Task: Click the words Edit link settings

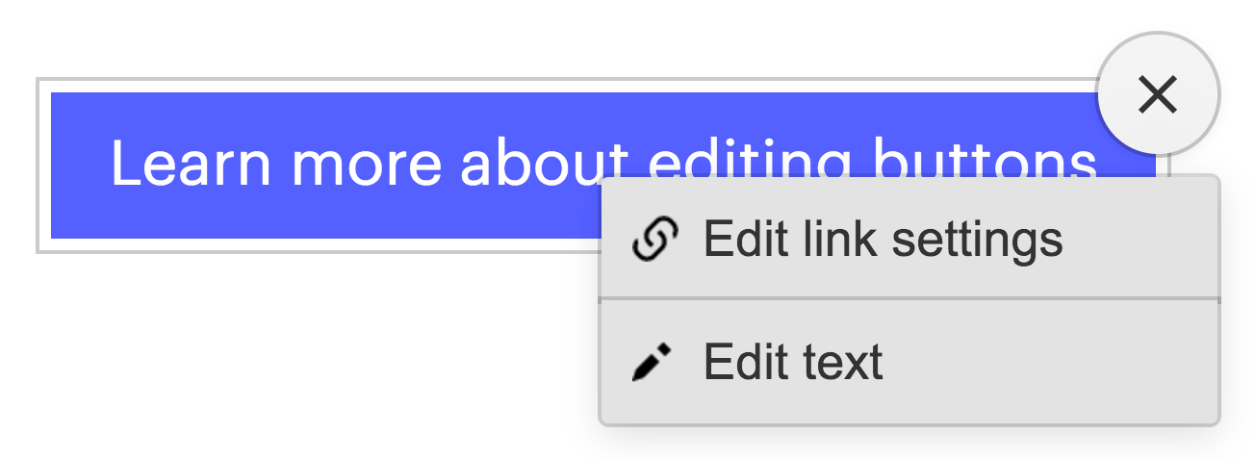Action: pos(883,239)
